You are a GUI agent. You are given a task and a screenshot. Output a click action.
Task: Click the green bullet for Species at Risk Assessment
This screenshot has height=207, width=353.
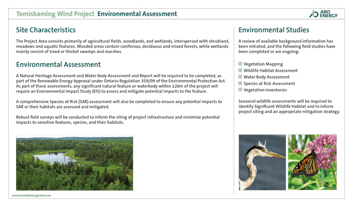point(240,84)
